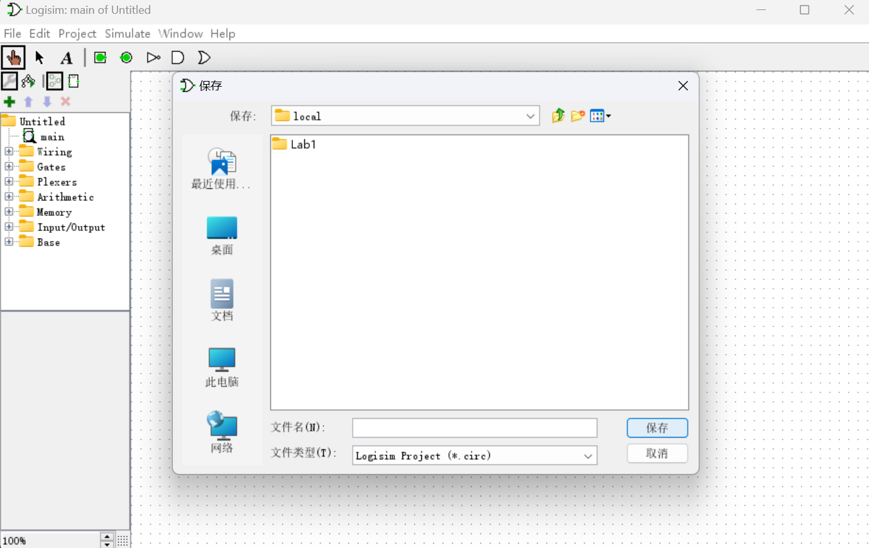
Task: Expand the Memory library folder
Action: 9,212
